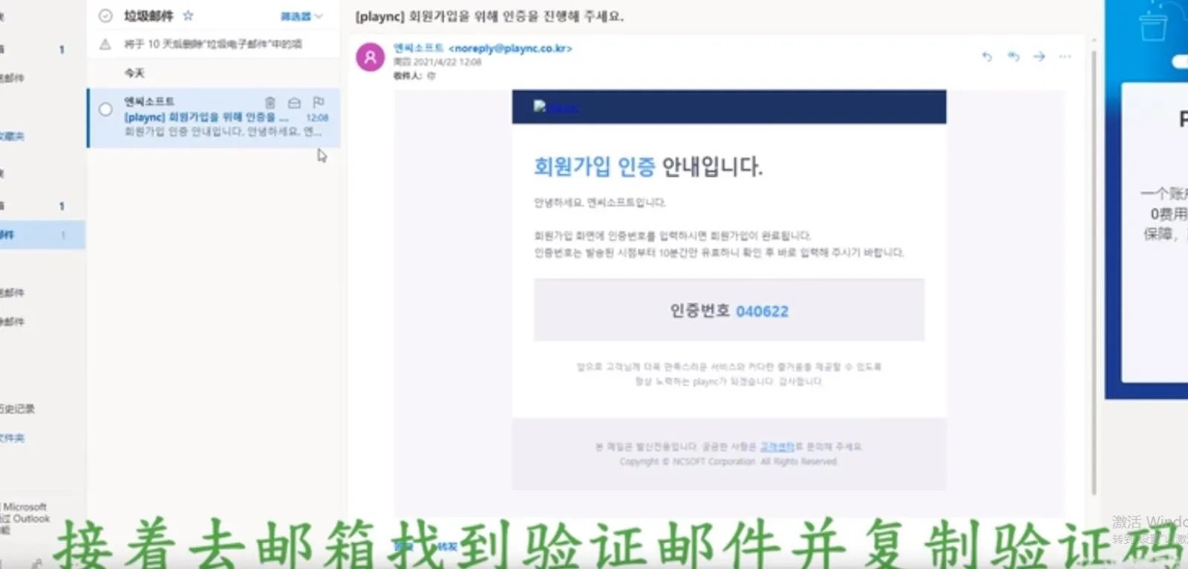The height and width of the screenshot is (569, 1188).
Task: Forward the email with the right arrow icon
Action: [x=1039, y=56]
